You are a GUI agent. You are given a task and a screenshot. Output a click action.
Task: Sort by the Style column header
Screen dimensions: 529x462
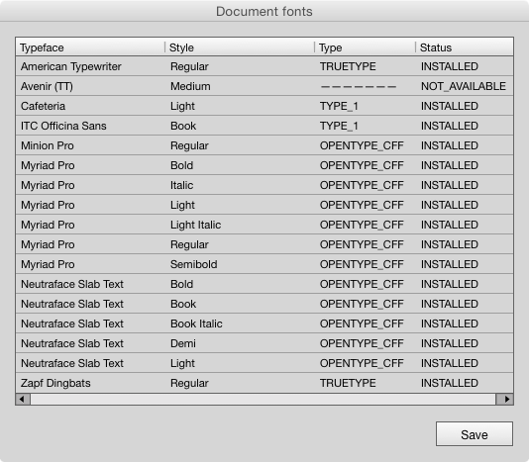tap(240, 47)
